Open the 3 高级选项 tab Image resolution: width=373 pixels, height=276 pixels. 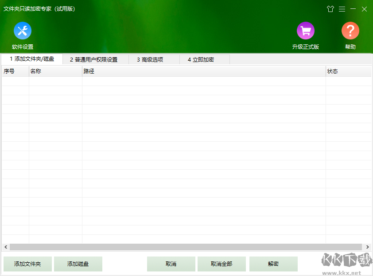click(154, 59)
